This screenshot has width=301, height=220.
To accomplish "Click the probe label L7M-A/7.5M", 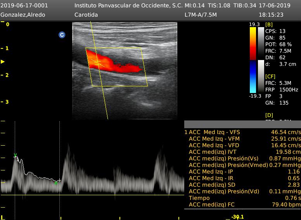I will click(x=201, y=15).
